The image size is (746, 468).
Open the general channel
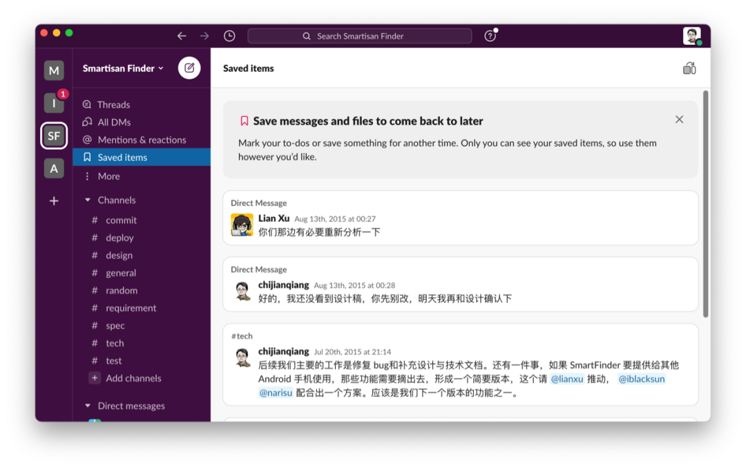coord(142,273)
